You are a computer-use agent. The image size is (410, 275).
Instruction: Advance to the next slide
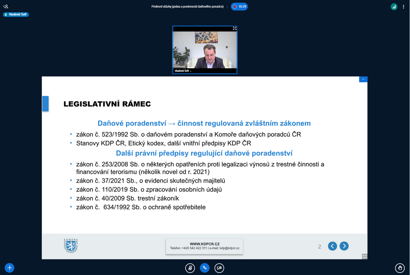[344, 246]
